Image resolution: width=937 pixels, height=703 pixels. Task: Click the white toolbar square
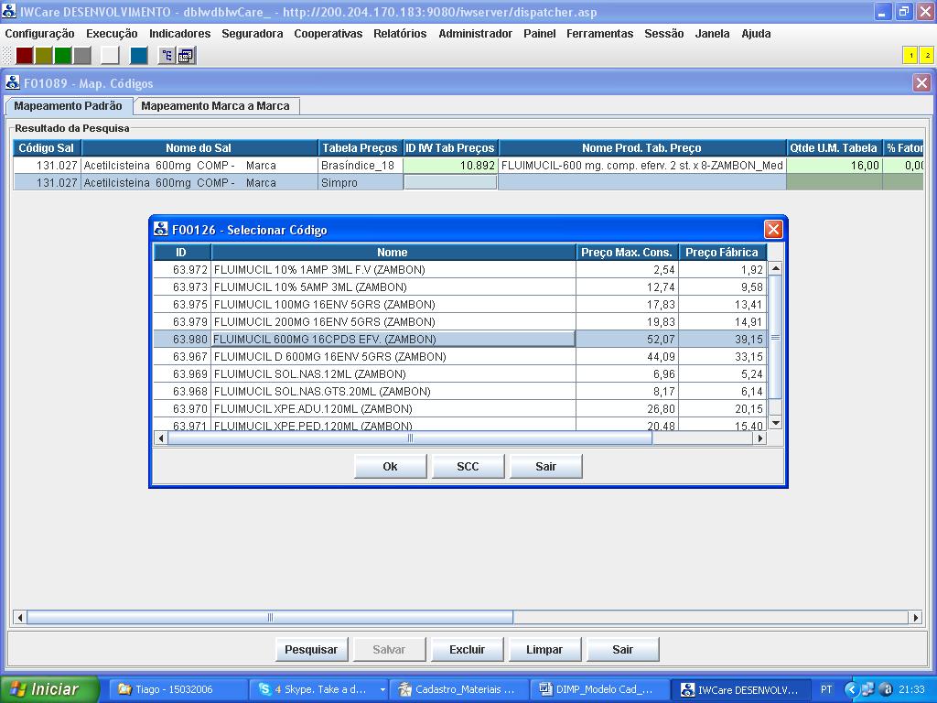coord(110,56)
